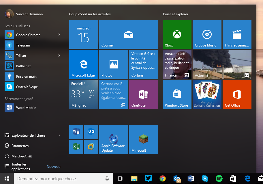
Task: Expand the Google Chrome jump list arrow
Action: click(59, 35)
